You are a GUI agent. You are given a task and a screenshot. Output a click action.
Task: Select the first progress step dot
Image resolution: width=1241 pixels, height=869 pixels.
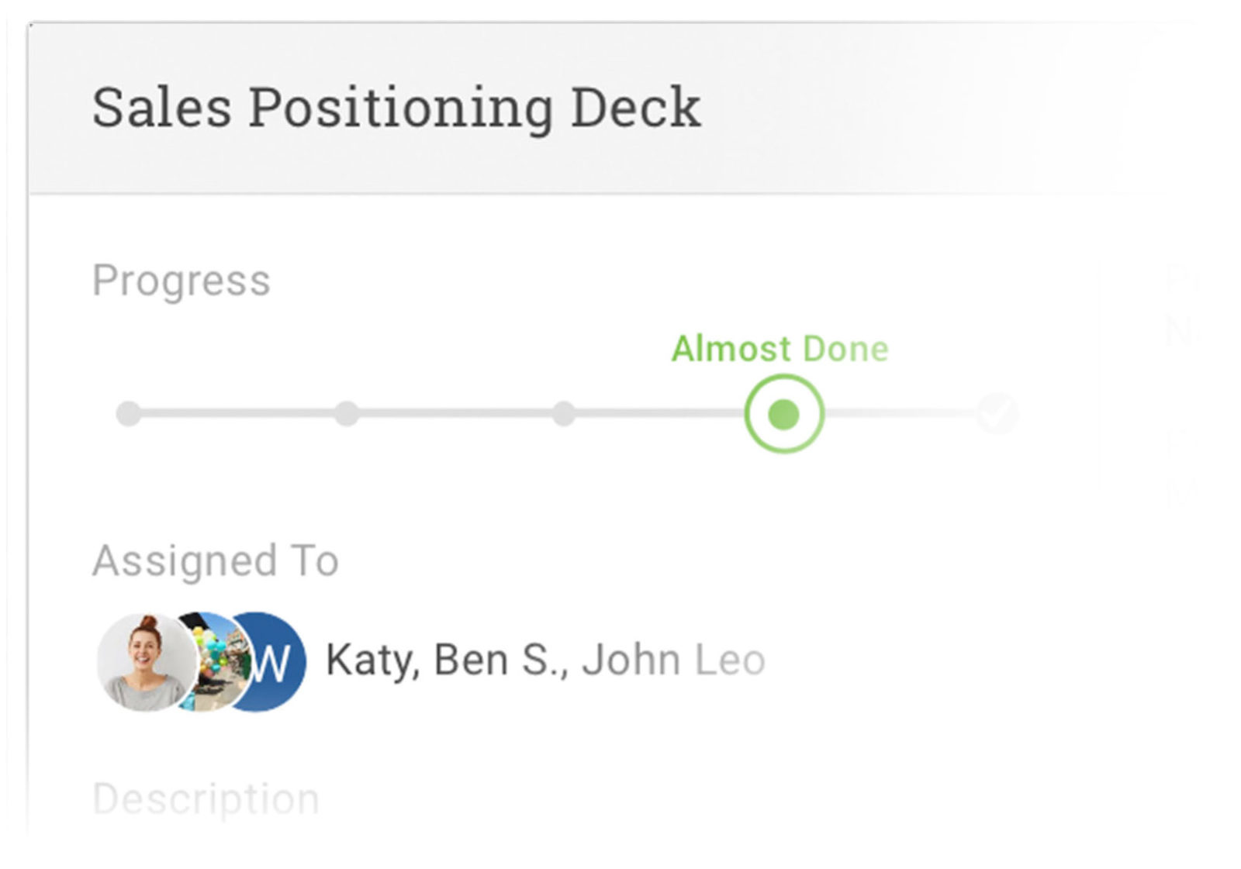tap(129, 414)
